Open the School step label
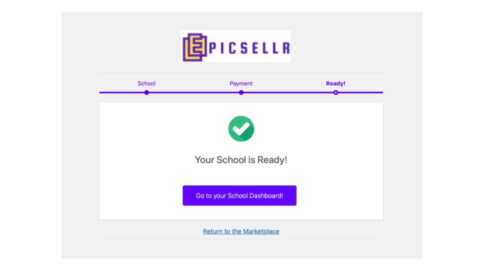The width and height of the screenshot is (498, 280). click(x=146, y=84)
